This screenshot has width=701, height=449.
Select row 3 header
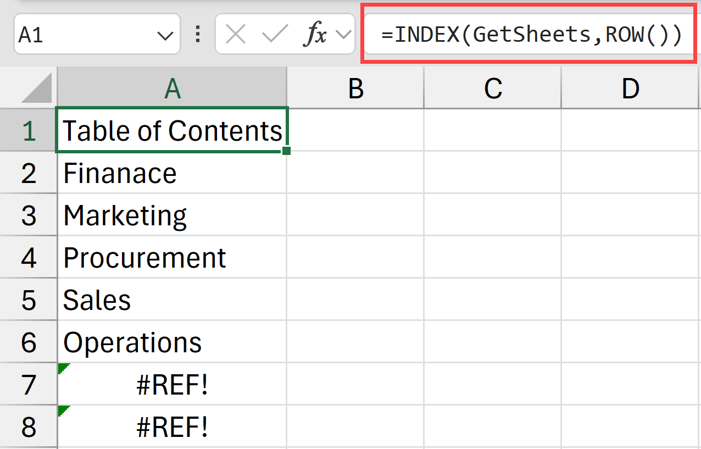coord(29,215)
